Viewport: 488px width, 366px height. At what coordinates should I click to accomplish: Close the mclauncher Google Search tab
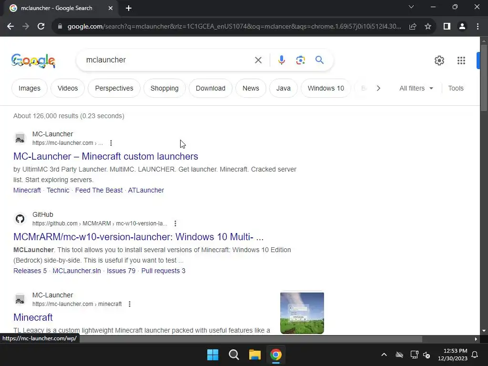(111, 9)
